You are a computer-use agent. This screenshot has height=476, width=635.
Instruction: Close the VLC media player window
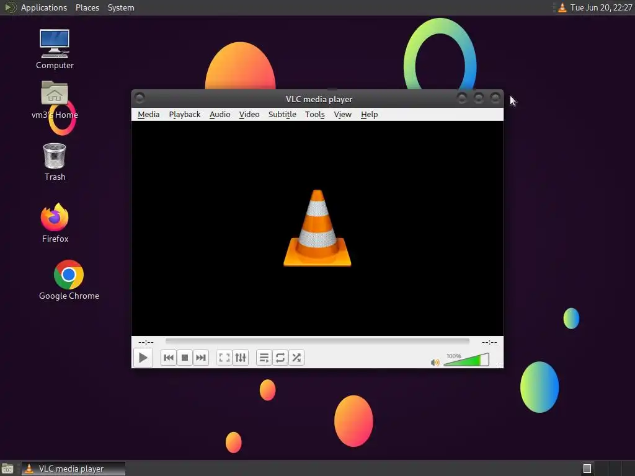[x=495, y=98]
